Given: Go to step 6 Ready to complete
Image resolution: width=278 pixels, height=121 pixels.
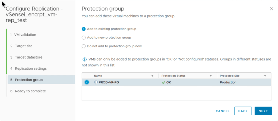Looking at the screenshot, I should pos(30,91).
